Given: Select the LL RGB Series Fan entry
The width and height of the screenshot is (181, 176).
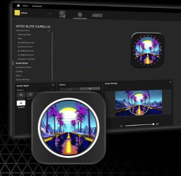Looking at the screenshot, I should pos(26,55).
